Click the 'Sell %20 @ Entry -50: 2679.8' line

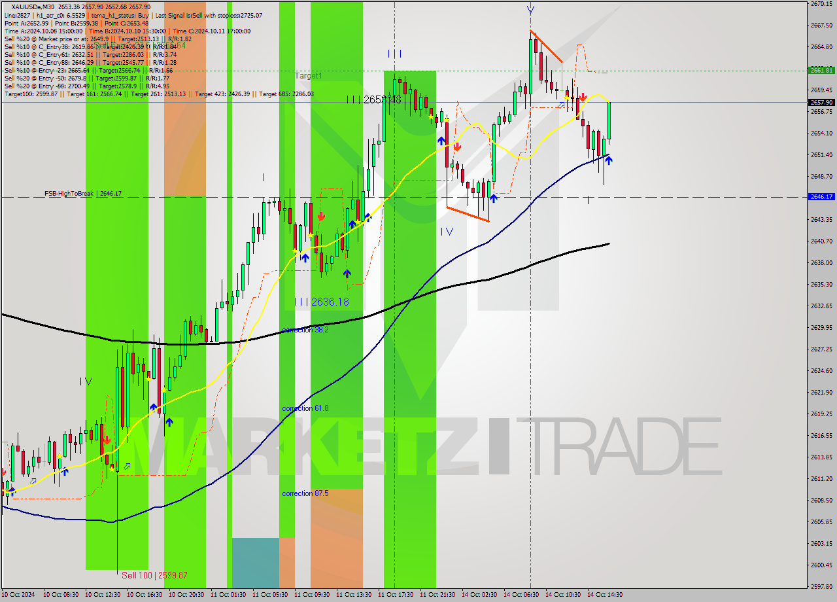click(x=86, y=78)
